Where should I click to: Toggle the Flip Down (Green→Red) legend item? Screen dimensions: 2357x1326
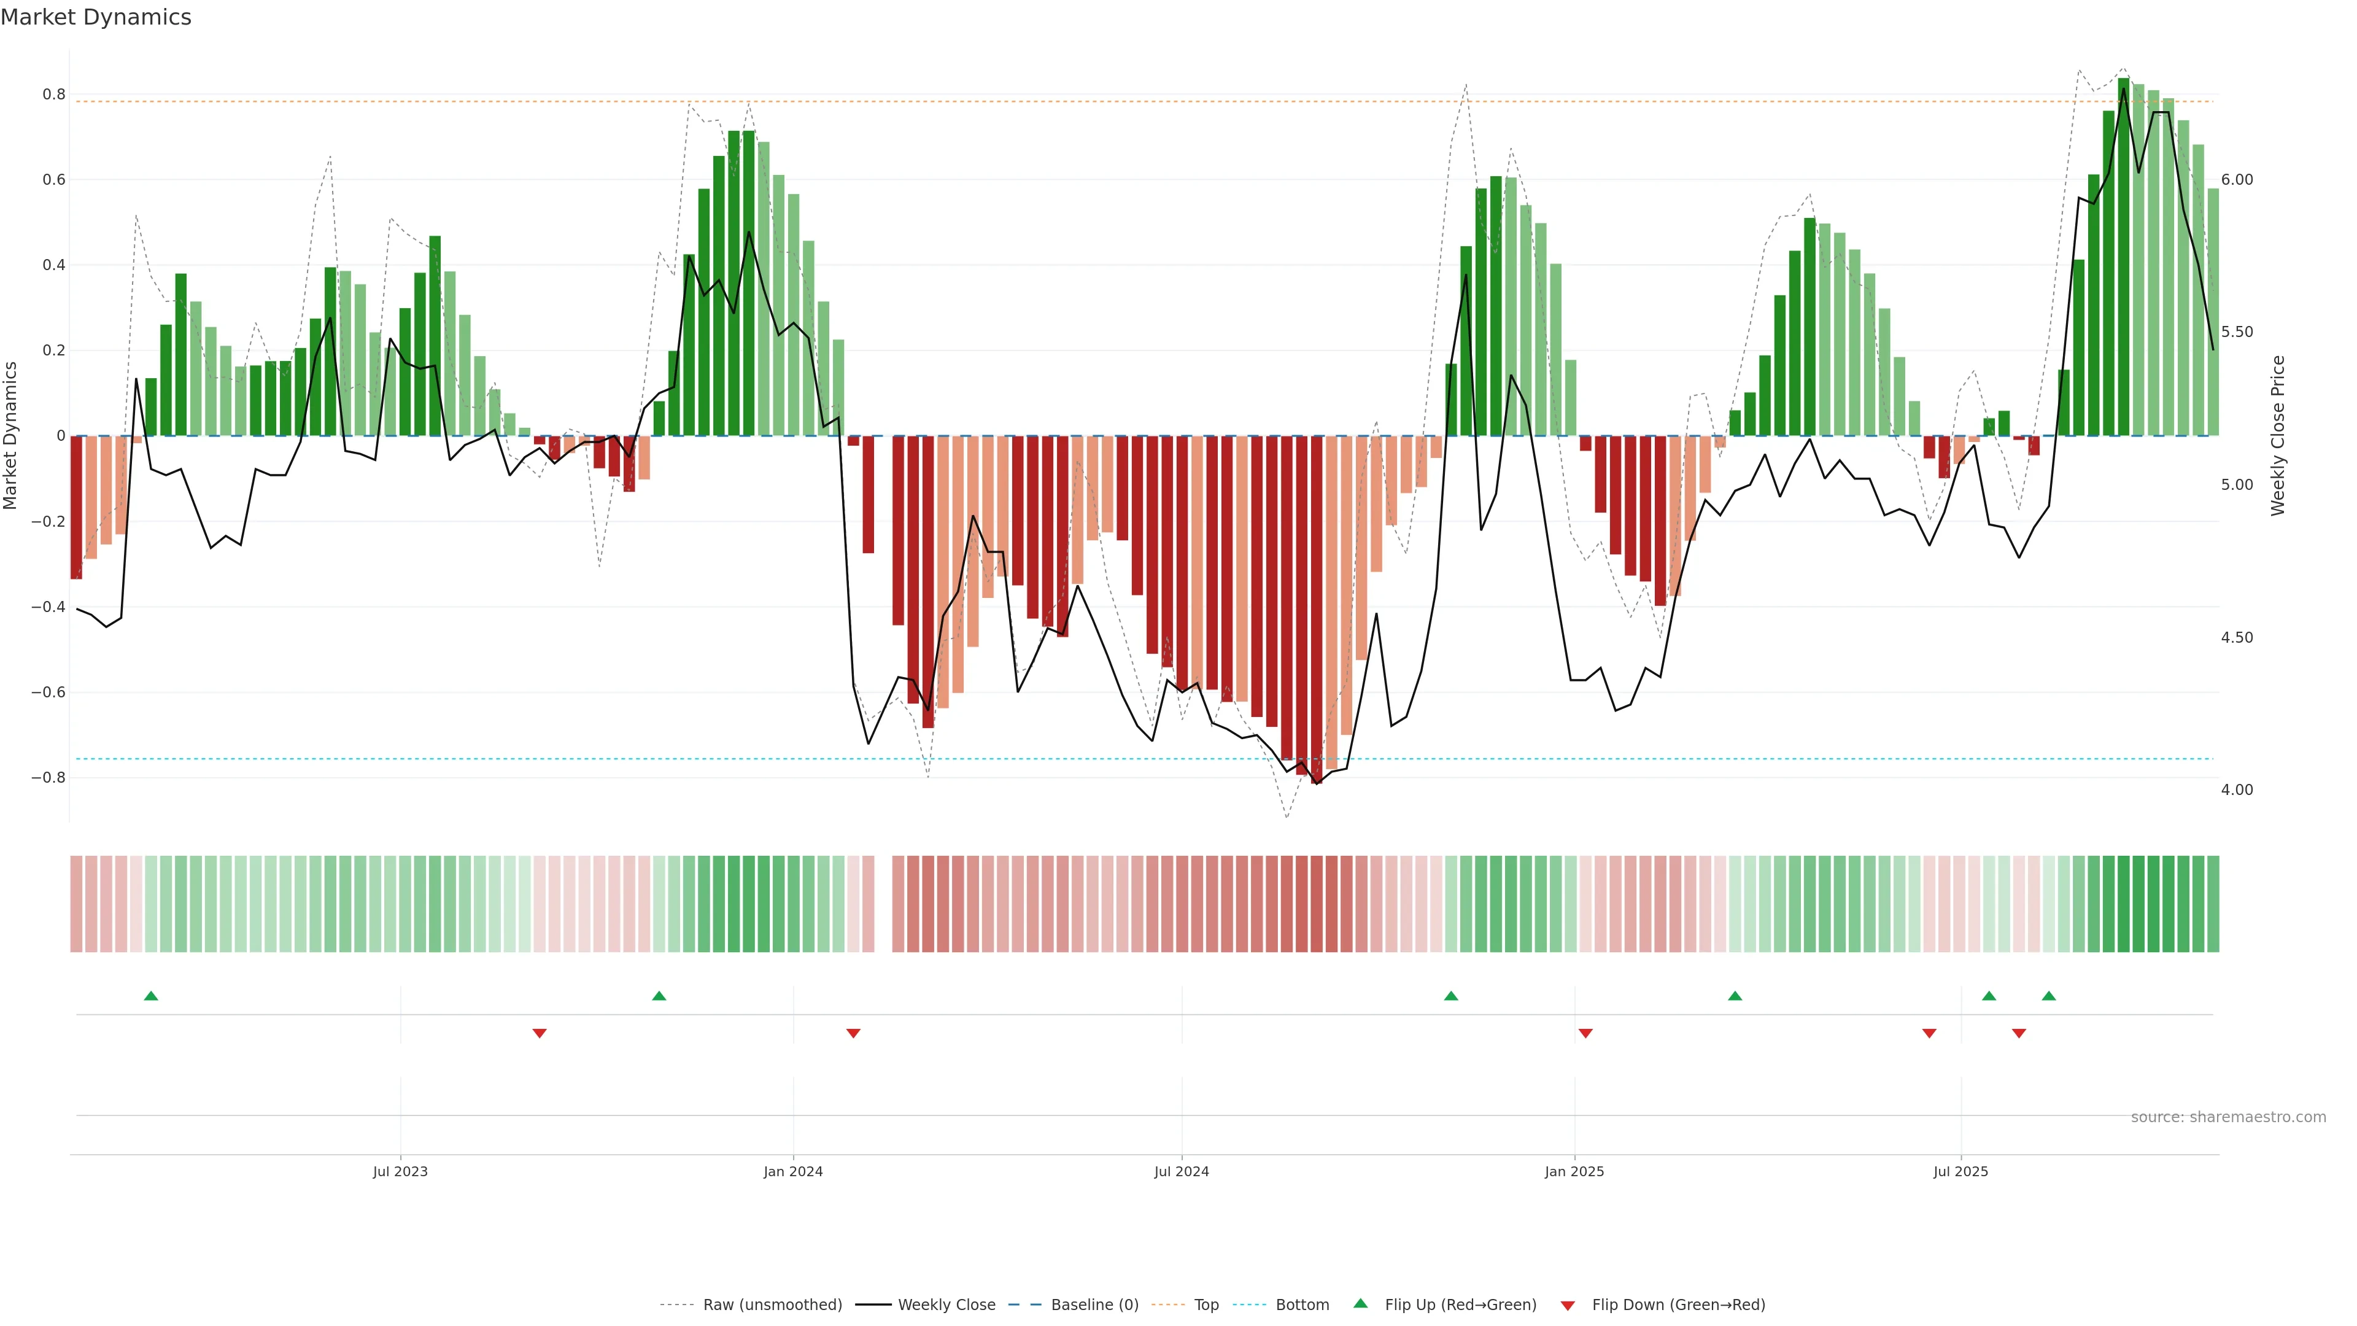click(1678, 1305)
